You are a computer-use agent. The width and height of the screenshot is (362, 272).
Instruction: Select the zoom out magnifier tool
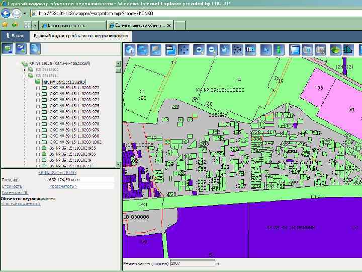click(212, 49)
